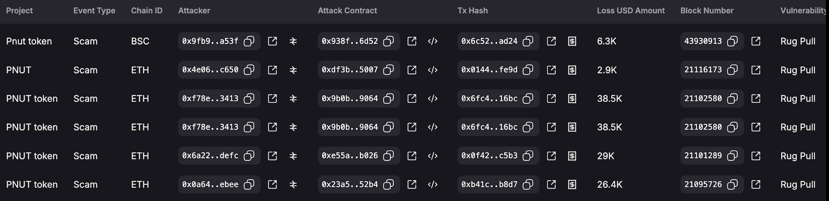Open block 21116173 in external explorer

tap(756, 70)
